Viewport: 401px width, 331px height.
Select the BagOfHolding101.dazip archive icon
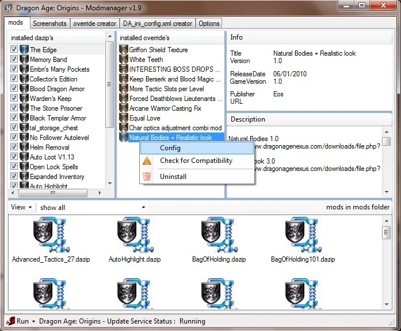pyautogui.click(x=303, y=235)
